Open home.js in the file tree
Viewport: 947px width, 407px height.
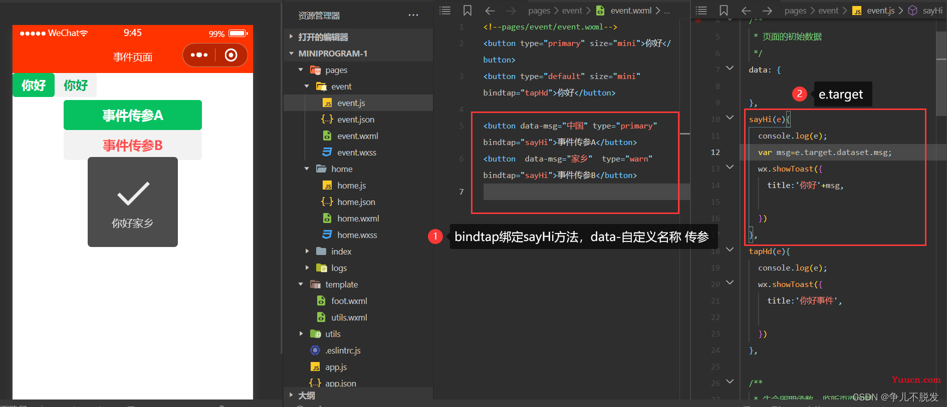358,185
